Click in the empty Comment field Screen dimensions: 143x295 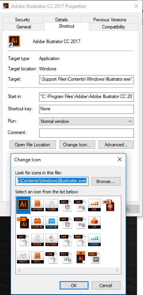(x=87, y=133)
